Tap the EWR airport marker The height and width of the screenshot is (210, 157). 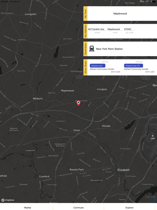click(153, 137)
